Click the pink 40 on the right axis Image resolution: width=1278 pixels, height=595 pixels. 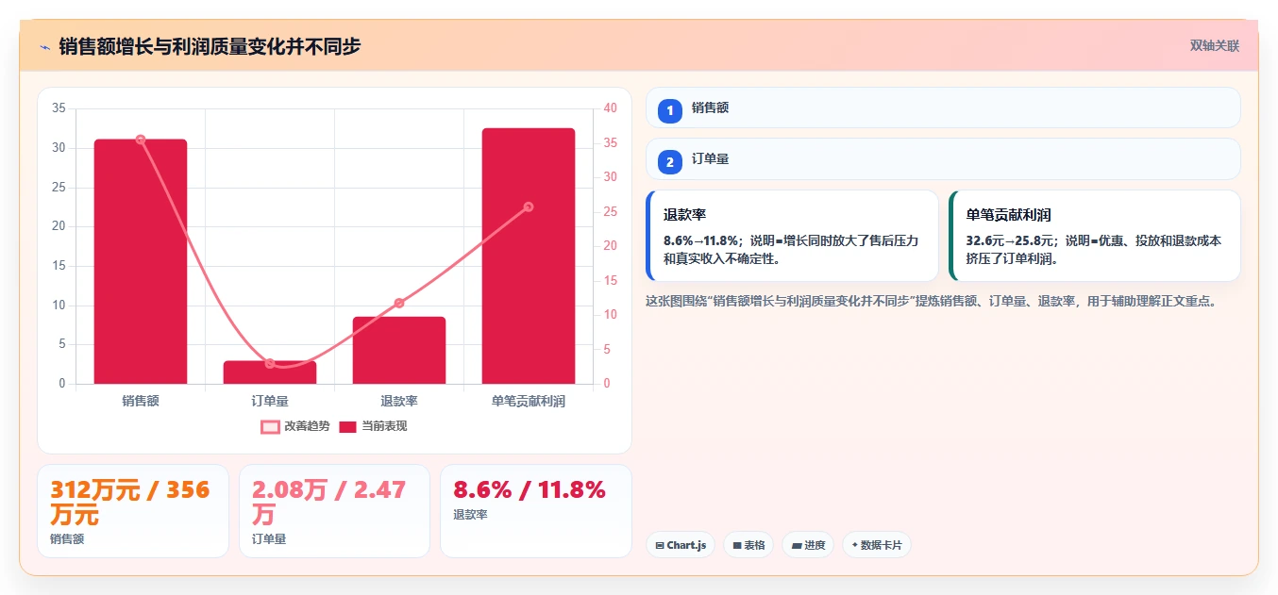tap(610, 108)
